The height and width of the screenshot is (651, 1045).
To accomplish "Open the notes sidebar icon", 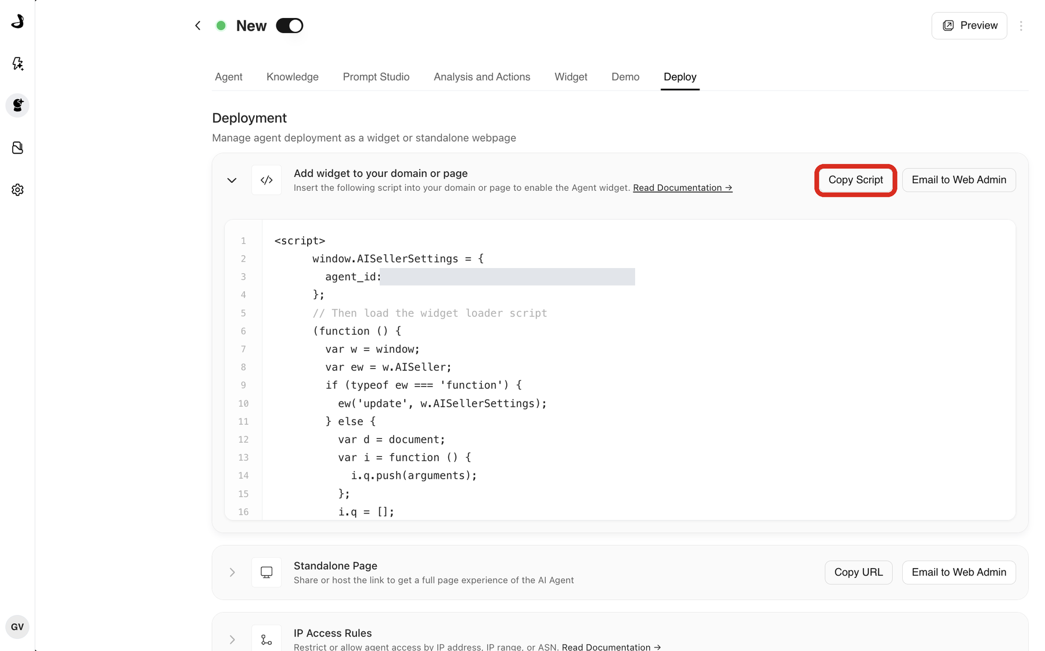I will pos(17,148).
